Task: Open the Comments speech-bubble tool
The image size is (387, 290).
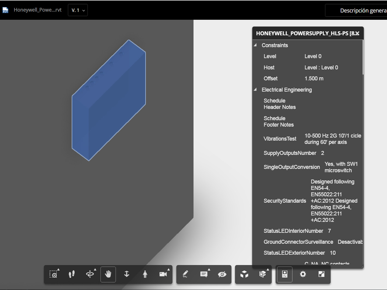Action: click(204, 274)
